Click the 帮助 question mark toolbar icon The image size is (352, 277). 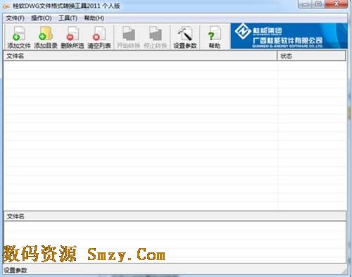tap(214, 37)
